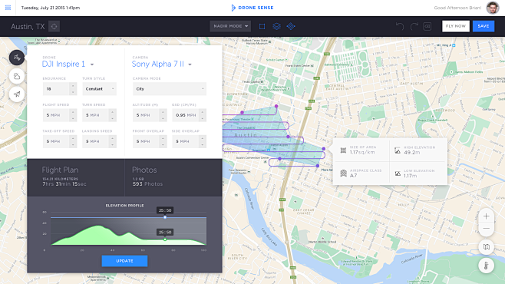The image size is (505, 284).
Task: Select the paper plane flight icon
Action: click(x=17, y=94)
